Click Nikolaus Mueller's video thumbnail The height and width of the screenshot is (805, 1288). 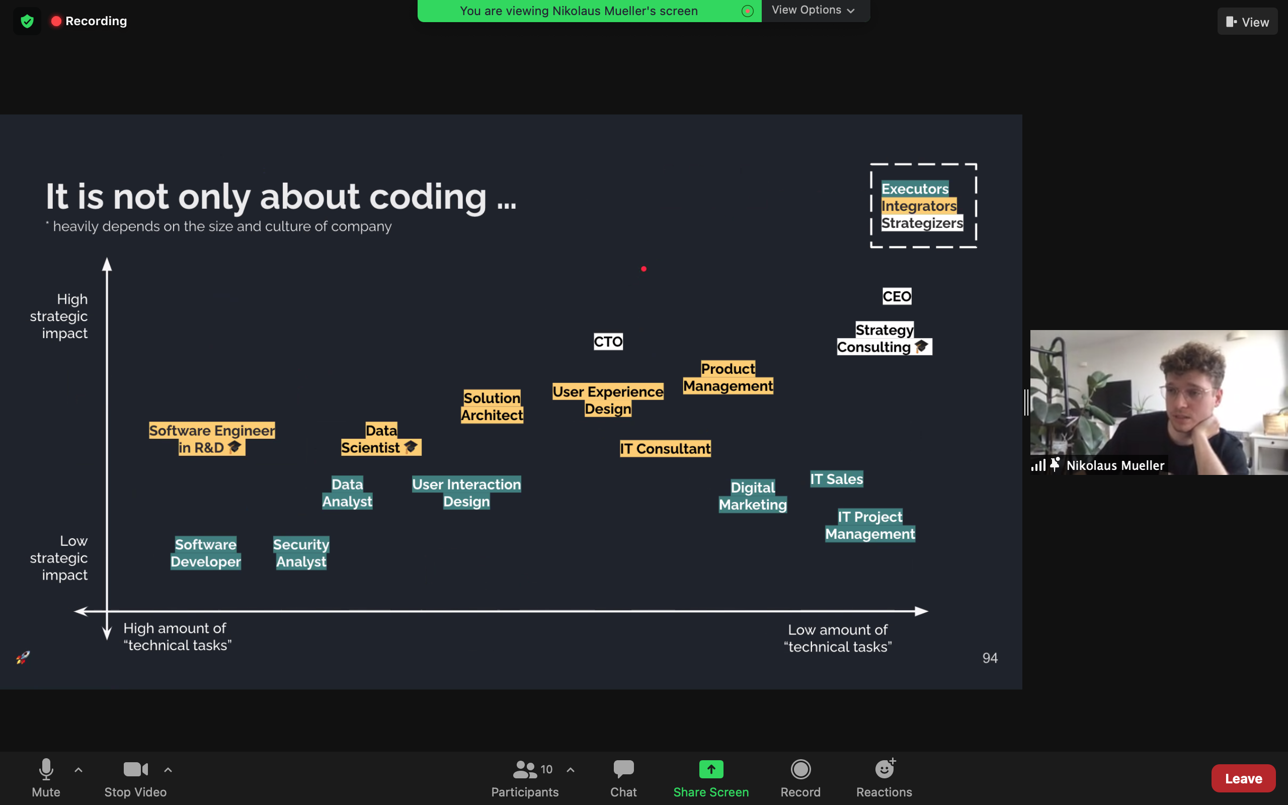click(1158, 394)
